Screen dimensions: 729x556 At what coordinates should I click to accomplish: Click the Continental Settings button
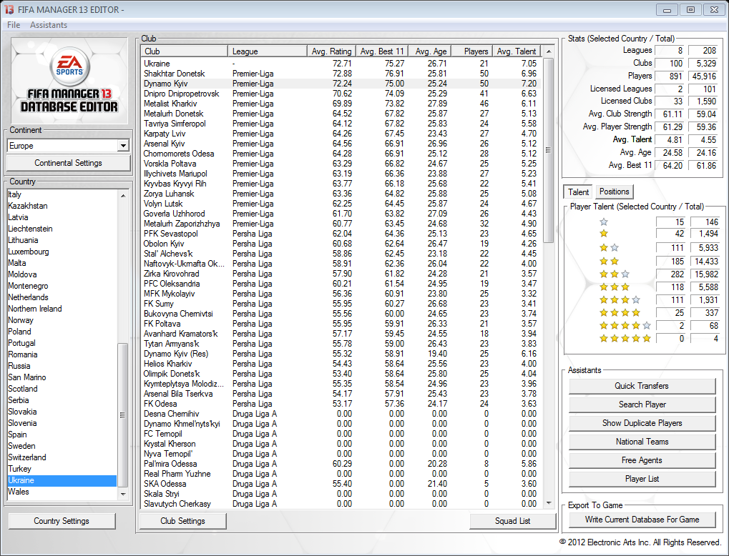tap(69, 163)
